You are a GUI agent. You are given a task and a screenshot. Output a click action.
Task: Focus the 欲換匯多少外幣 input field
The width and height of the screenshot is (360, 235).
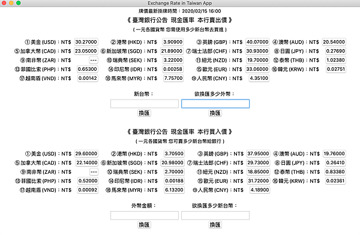[x=215, y=104]
